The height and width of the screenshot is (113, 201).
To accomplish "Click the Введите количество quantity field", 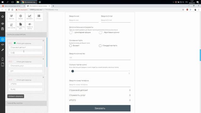I will [100, 58].
